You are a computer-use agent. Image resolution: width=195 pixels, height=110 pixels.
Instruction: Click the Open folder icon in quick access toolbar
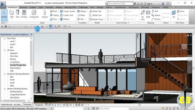(2, 27)
